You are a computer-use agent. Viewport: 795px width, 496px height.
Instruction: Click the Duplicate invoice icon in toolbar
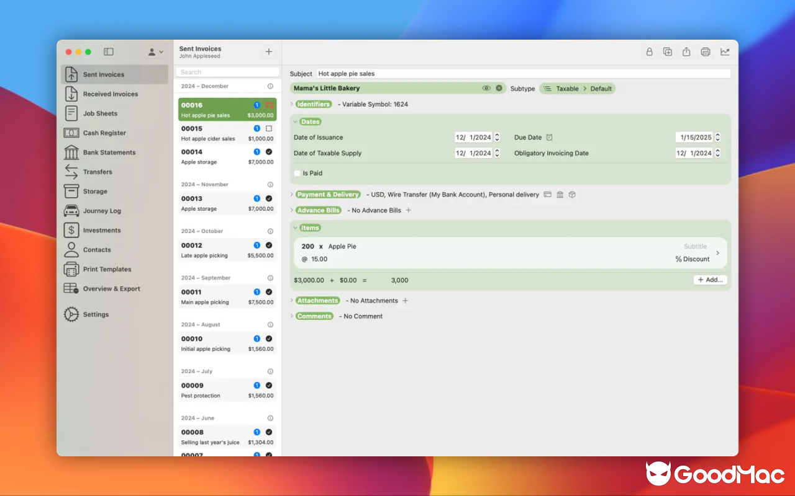click(x=668, y=52)
